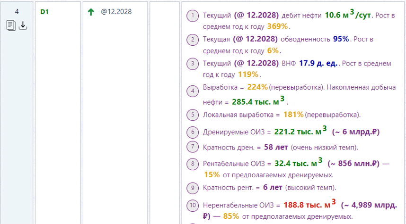Click the ВНФ value 17.9 д. ед.

[318, 63]
